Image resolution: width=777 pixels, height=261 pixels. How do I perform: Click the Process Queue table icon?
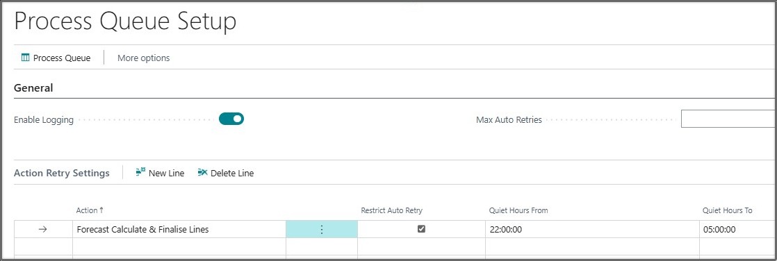click(x=25, y=58)
